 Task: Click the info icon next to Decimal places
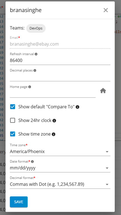pos(35,70)
